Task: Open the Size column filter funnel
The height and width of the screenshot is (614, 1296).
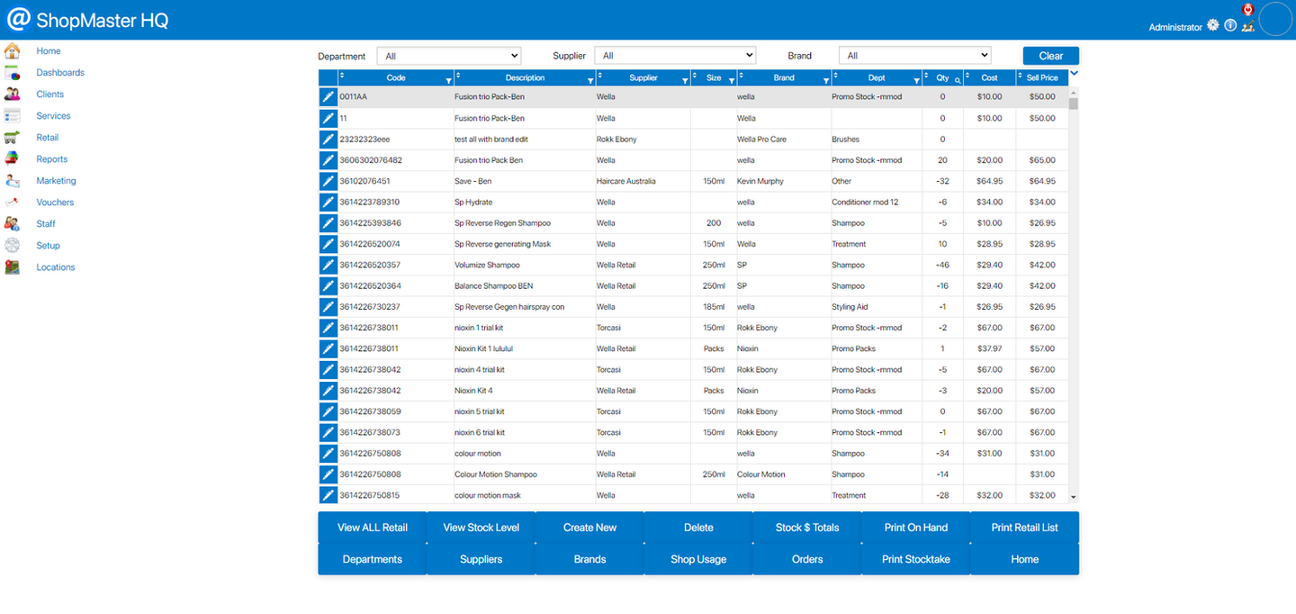Action: [731, 81]
